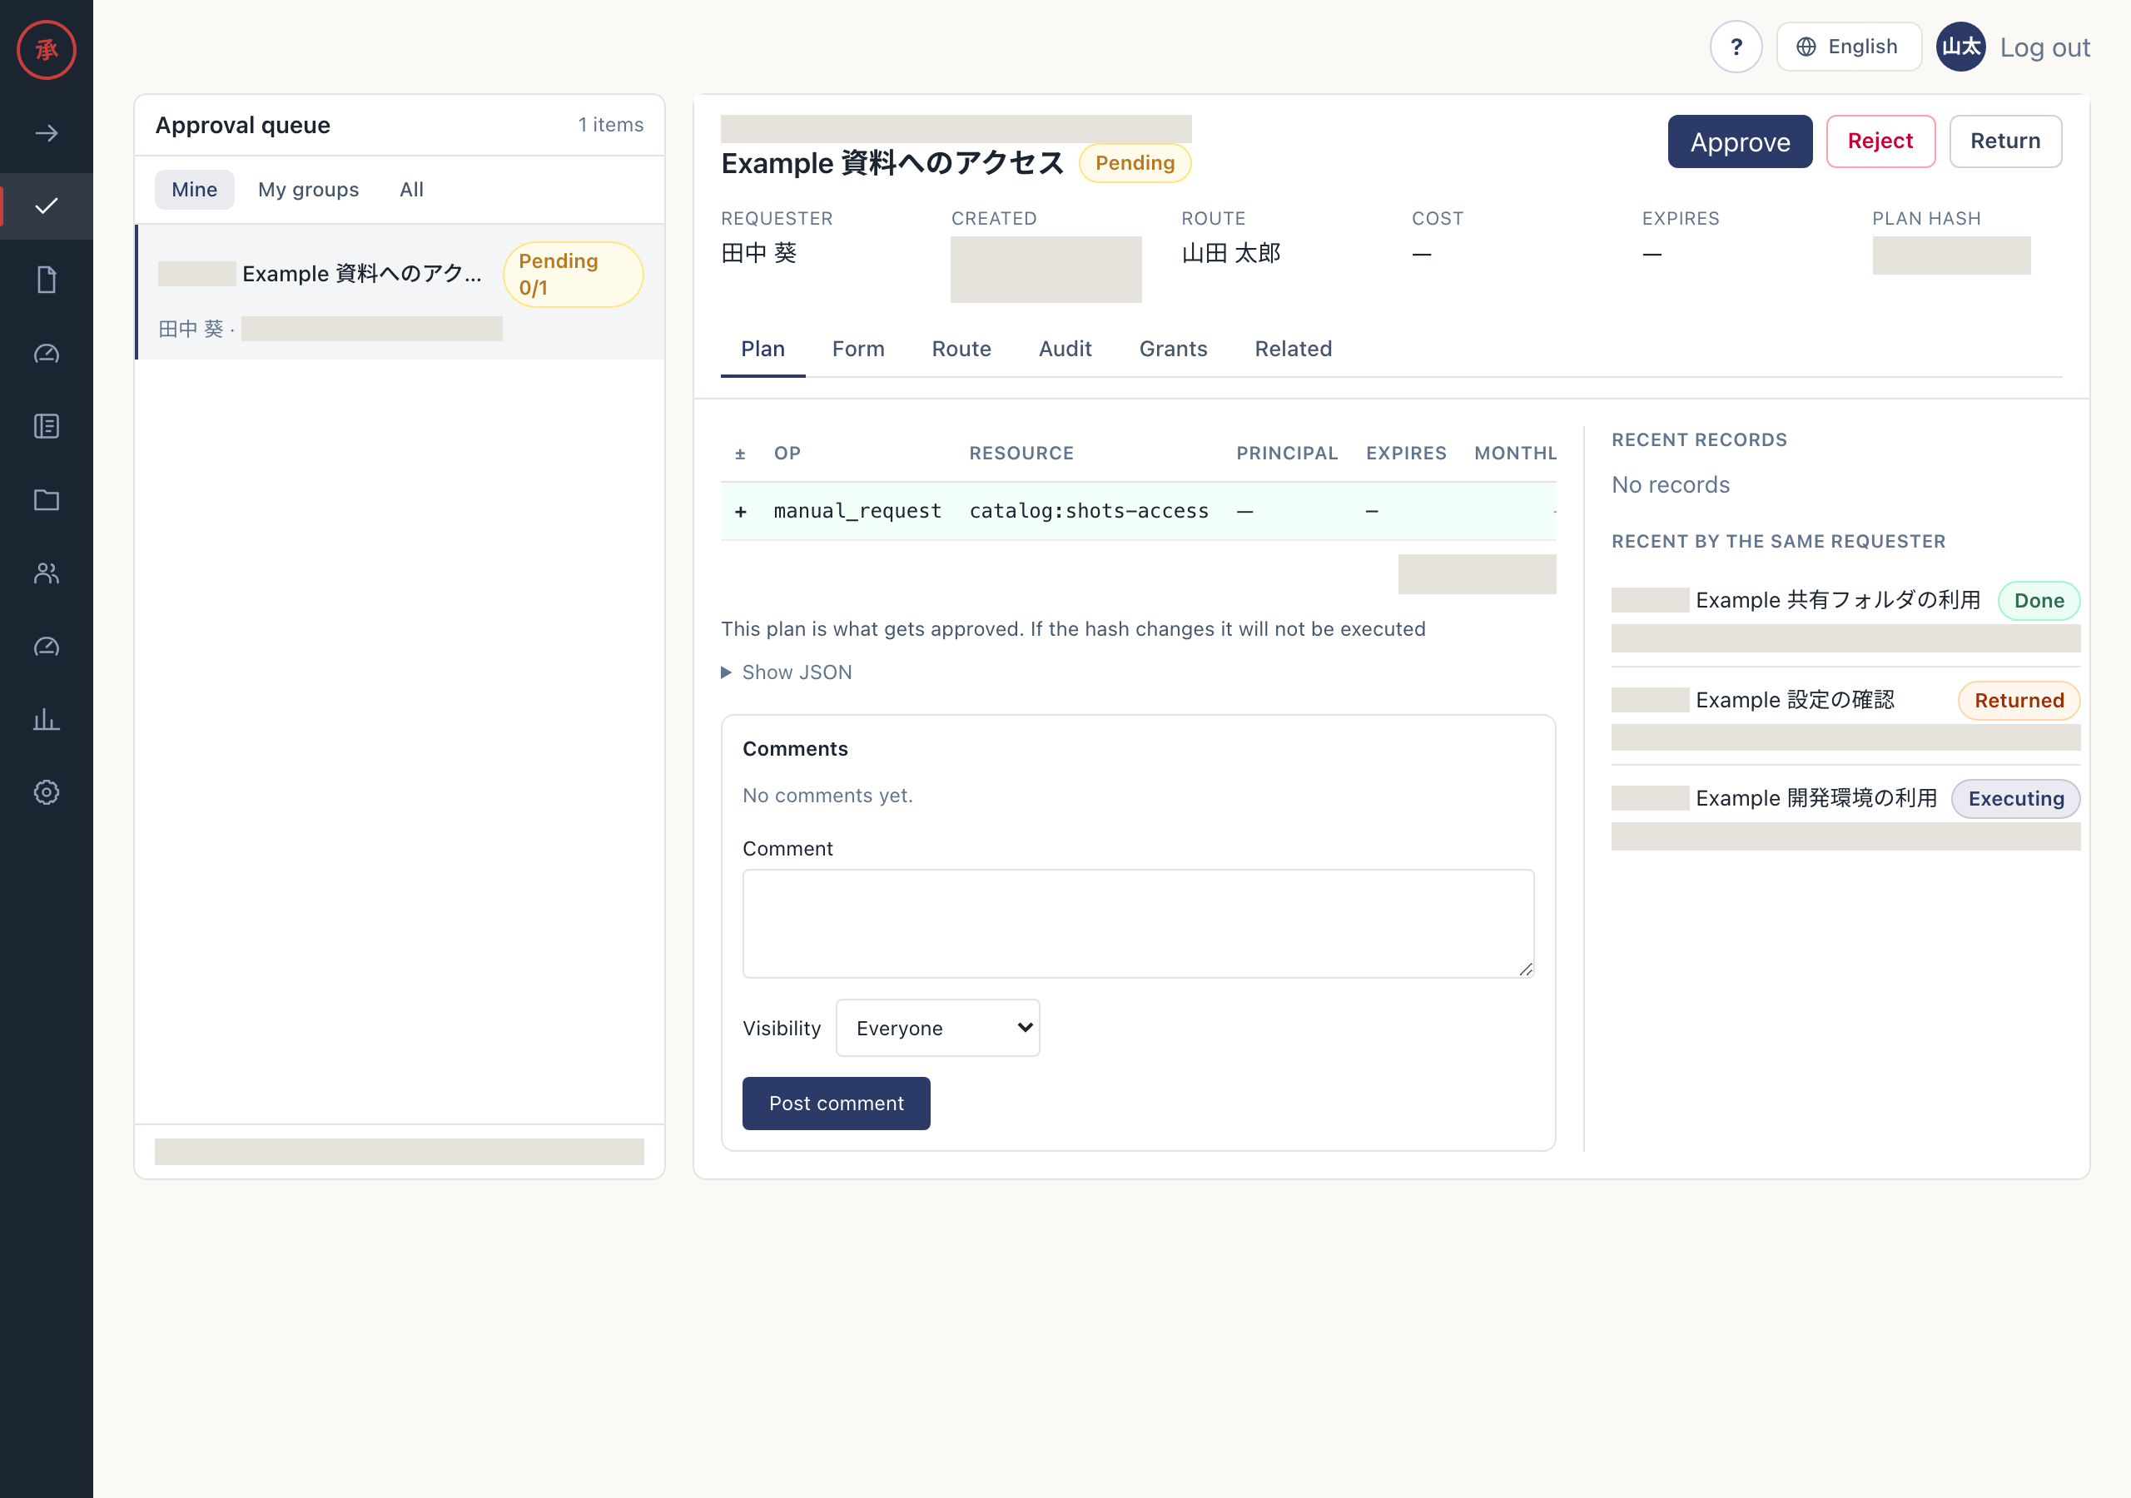Click the help question mark button
The image size is (2131, 1498).
pyautogui.click(x=1736, y=47)
